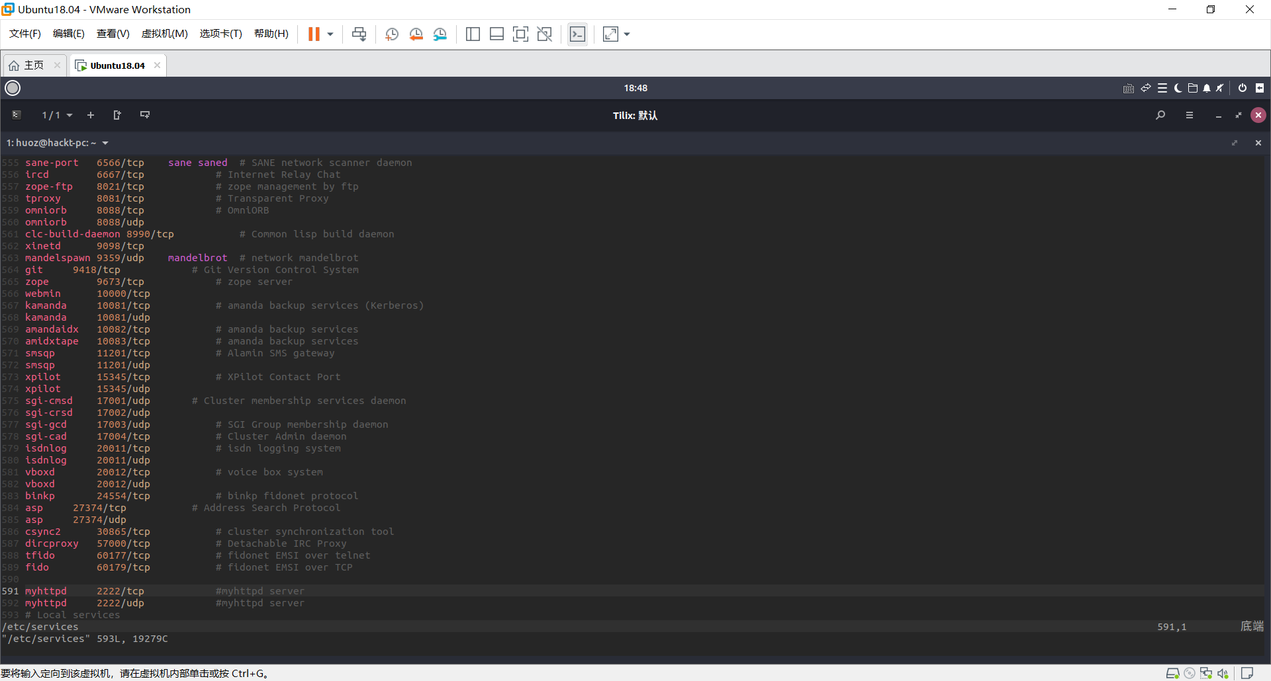Open the Budgie menu circle in the panel
1271x681 pixels.
click(13, 88)
